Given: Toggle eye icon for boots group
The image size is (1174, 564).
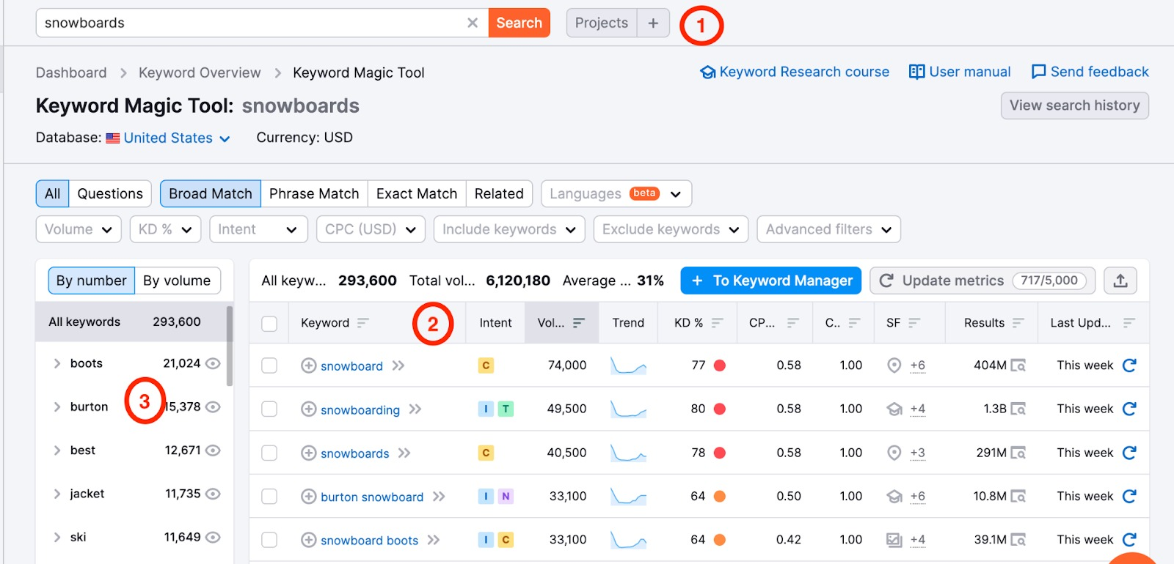Looking at the screenshot, I should (213, 363).
